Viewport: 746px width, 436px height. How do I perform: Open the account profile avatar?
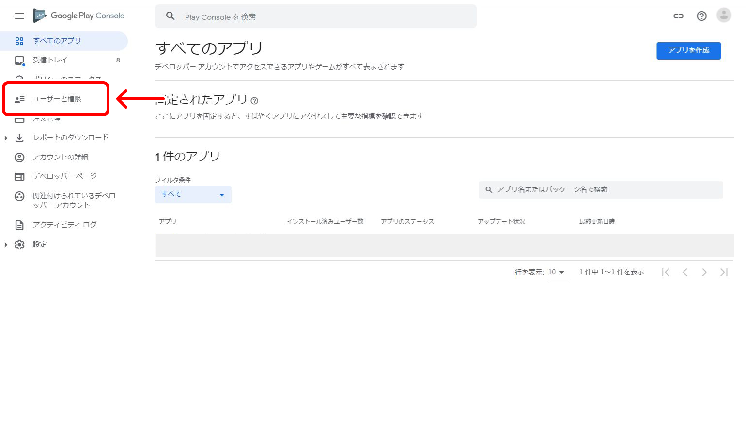[x=724, y=16]
